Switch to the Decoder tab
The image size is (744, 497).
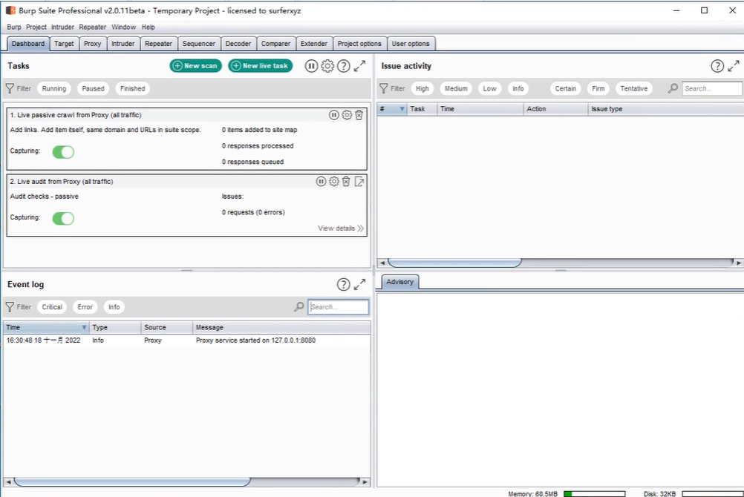pyautogui.click(x=238, y=44)
